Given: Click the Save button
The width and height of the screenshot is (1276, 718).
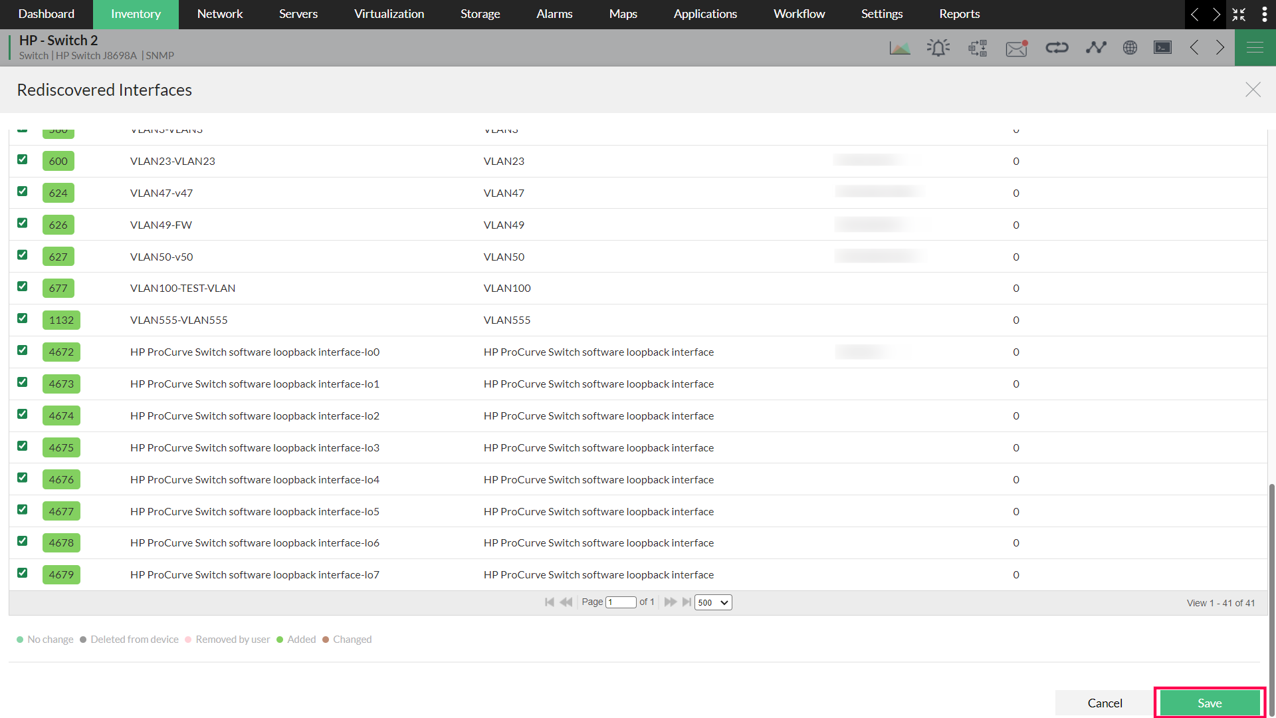Looking at the screenshot, I should point(1210,703).
